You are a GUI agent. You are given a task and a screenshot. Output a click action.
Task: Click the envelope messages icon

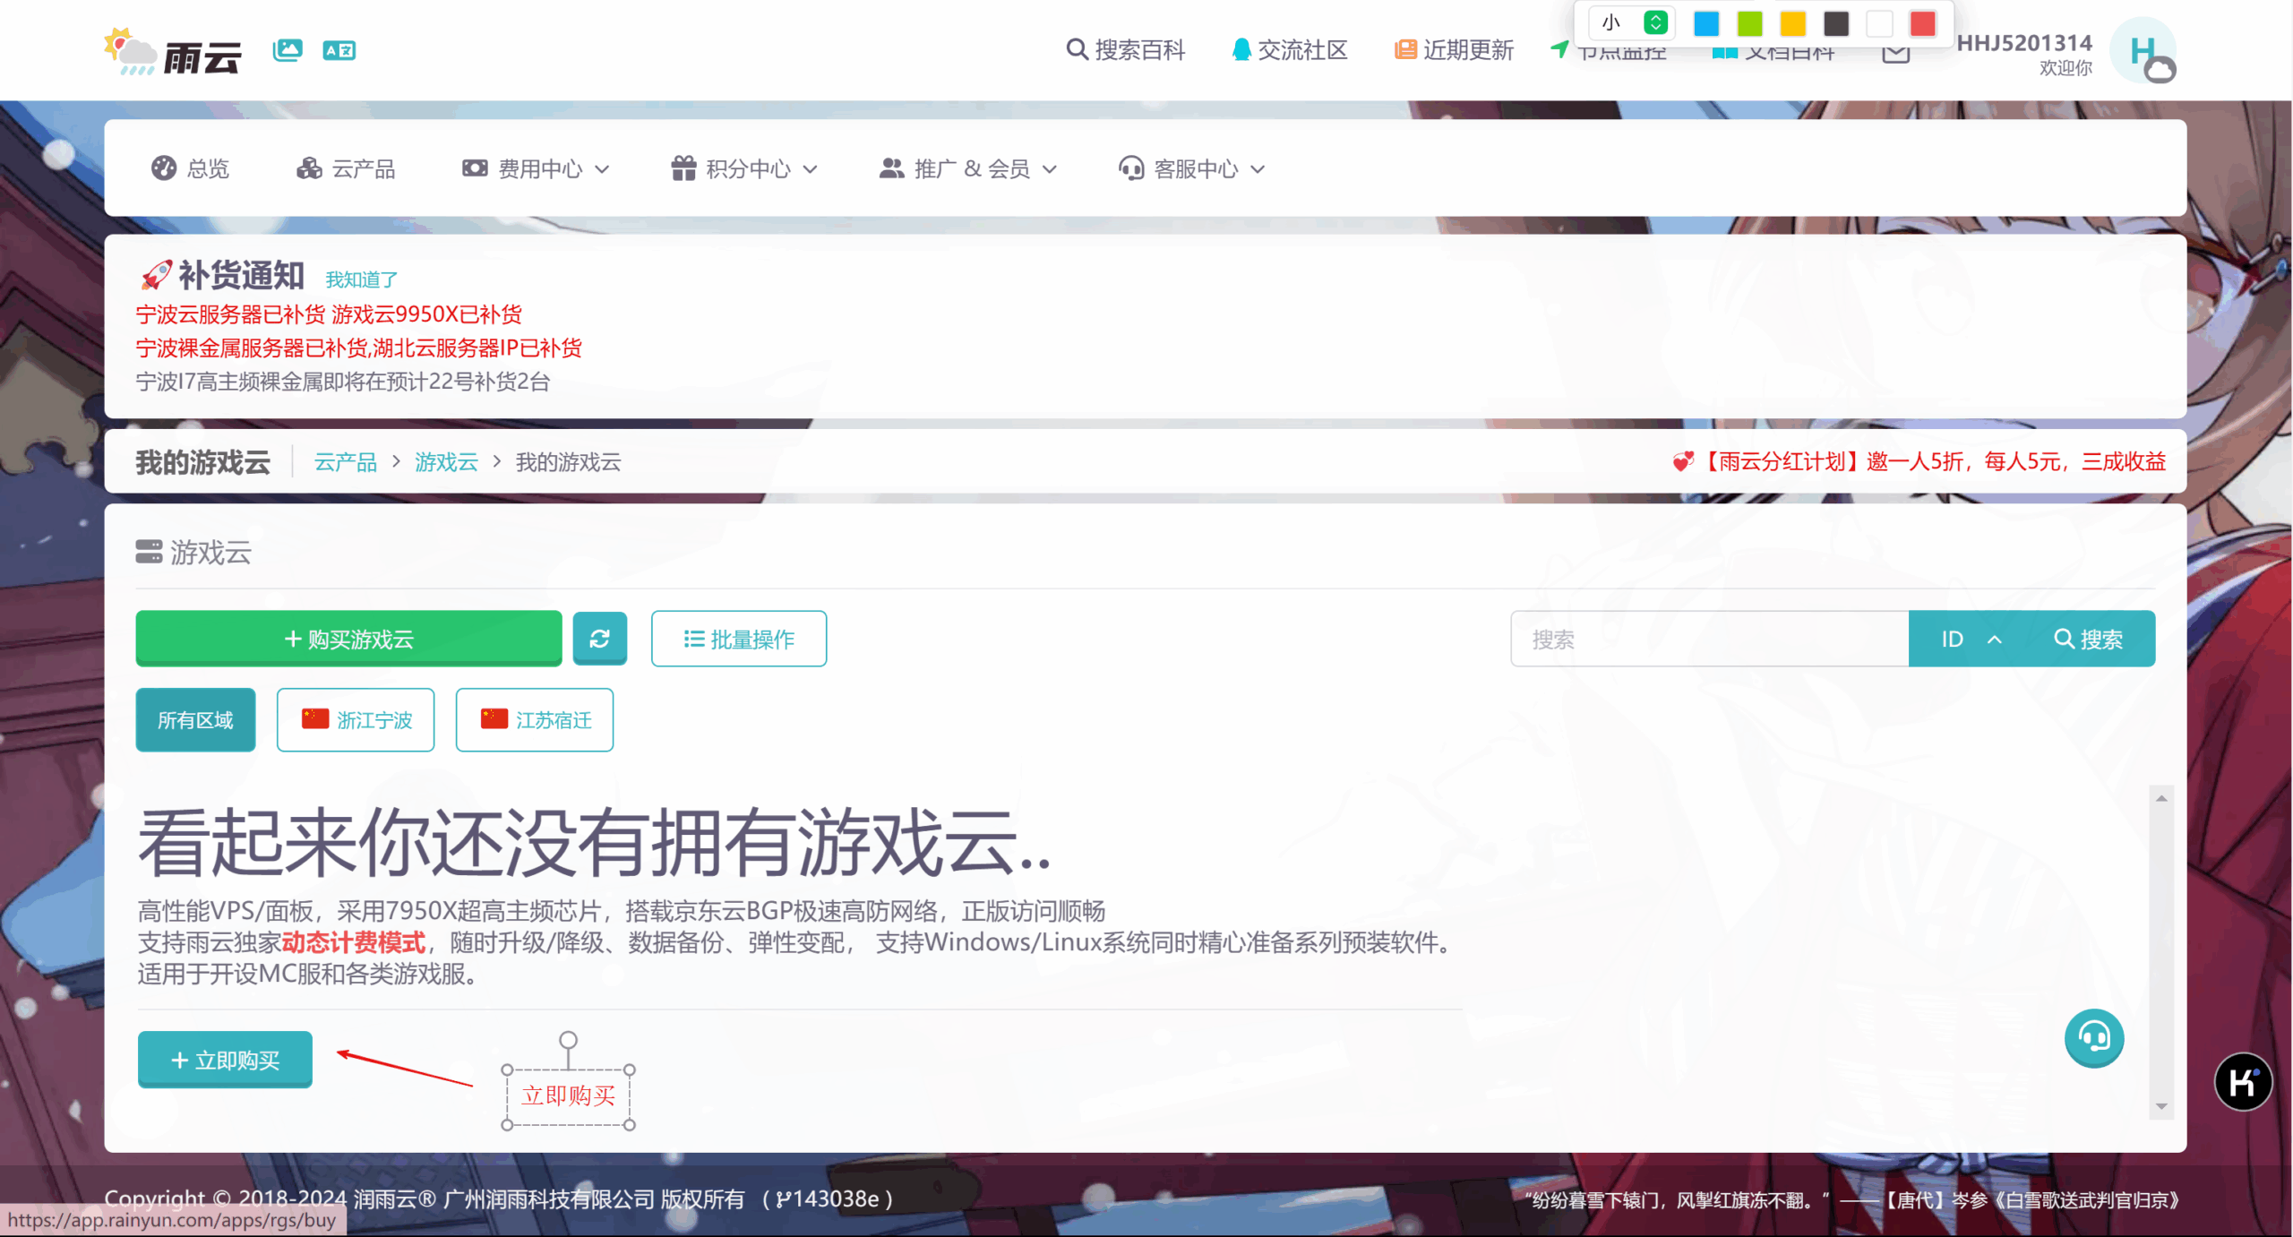[1896, 54]
